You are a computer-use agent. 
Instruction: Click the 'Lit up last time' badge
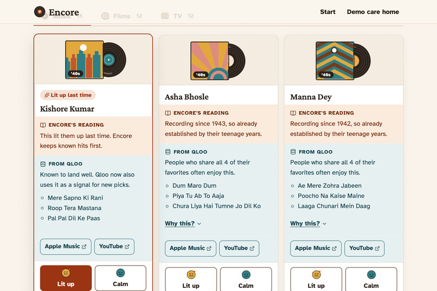(68, 95)
